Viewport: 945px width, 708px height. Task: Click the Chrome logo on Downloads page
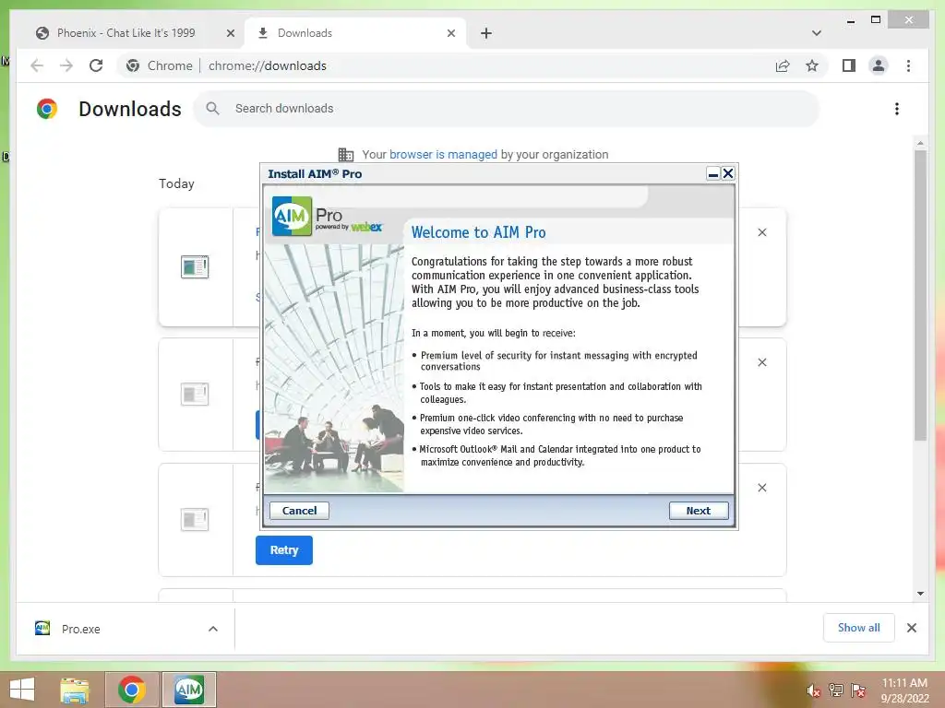(47, 109)
